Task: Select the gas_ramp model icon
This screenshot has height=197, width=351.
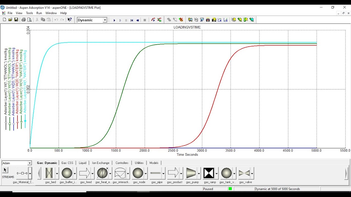Action: click(209, 173)
